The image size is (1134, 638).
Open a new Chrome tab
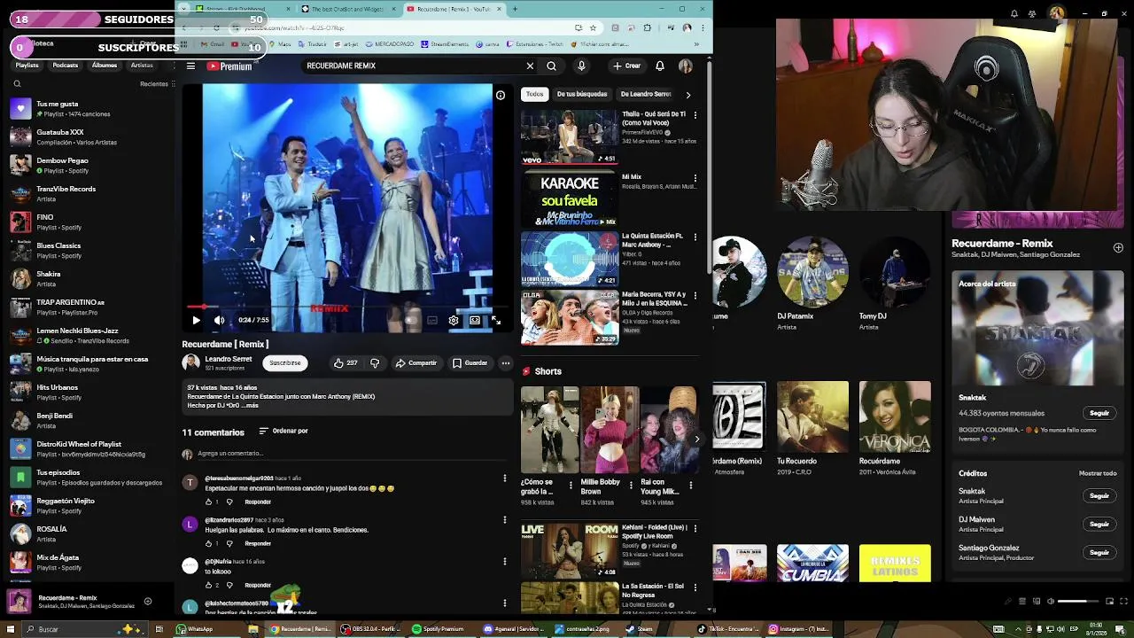point(515,9)
